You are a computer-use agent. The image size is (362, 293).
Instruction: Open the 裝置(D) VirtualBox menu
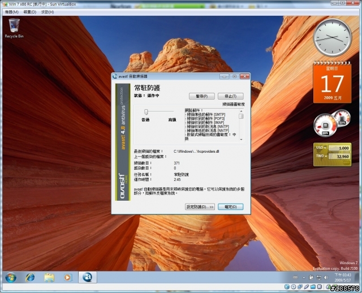(x=30, y=12)
